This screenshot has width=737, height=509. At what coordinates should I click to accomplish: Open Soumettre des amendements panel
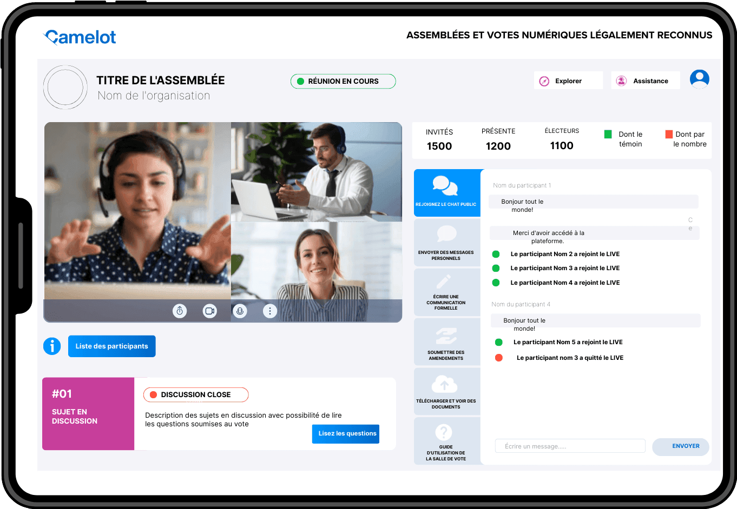pos(446,341)
